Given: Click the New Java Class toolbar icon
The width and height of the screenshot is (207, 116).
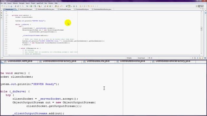Looking at the screenshot, I should point(50,6).
